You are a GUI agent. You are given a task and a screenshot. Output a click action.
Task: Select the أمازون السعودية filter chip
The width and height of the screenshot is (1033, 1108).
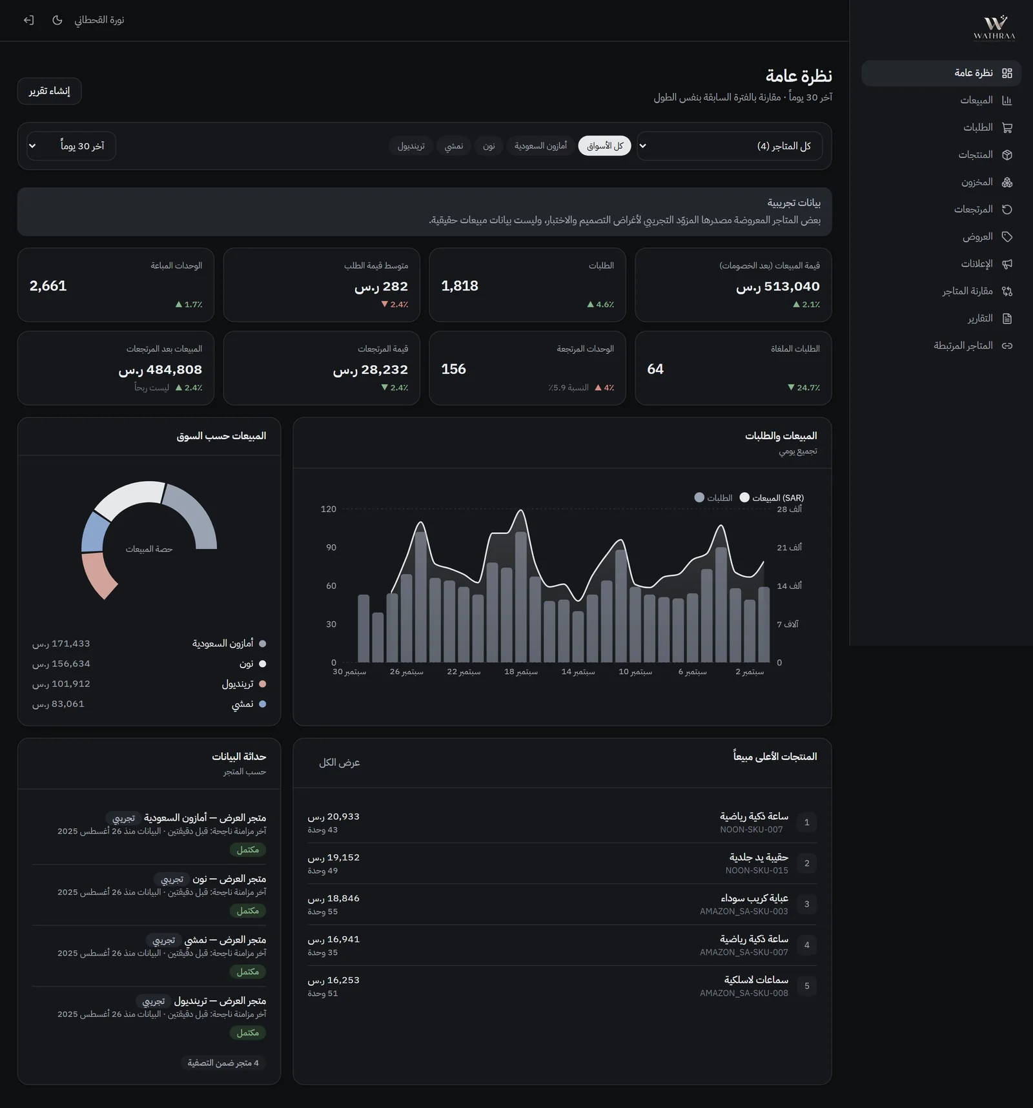540,146
